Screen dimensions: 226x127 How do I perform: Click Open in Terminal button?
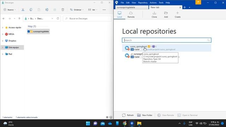[188, 115]
